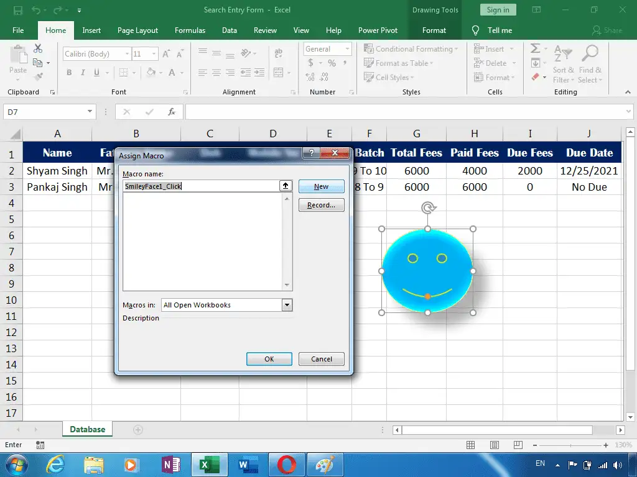This screenshot has height=477, width=637.
Task: Toggle Center horizontal alignment
Action: pos(216,73)
